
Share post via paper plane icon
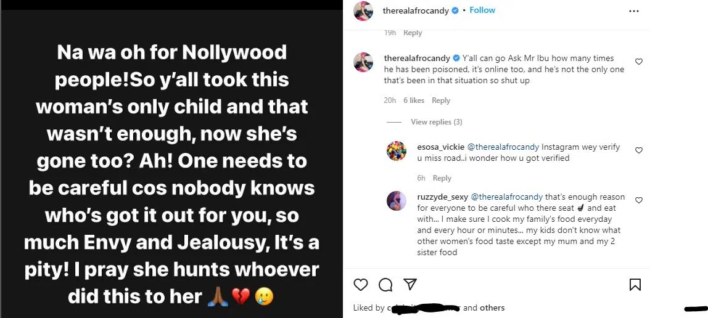[410, 284]
